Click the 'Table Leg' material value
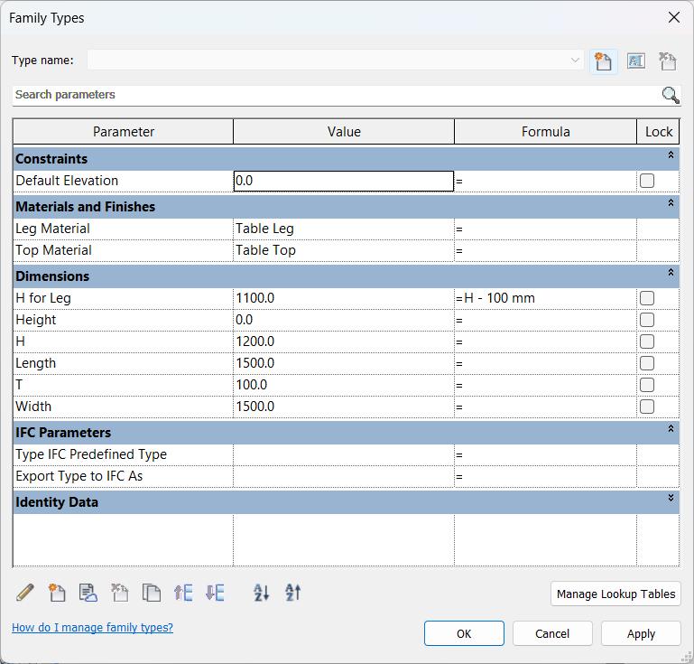The width and height of the screenshot is (694, 664). [x=344, y=229]
